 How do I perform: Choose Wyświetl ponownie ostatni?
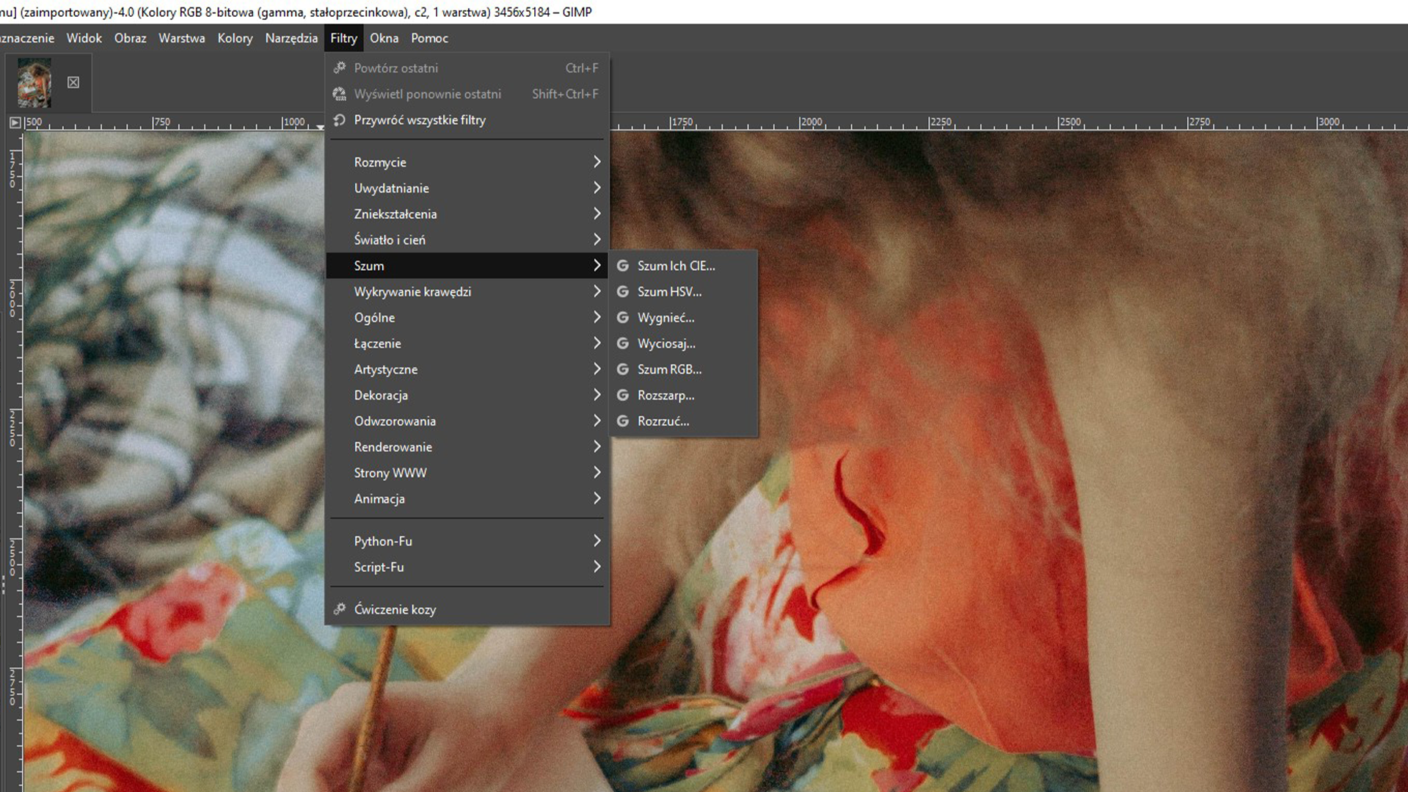pos(467,94)
